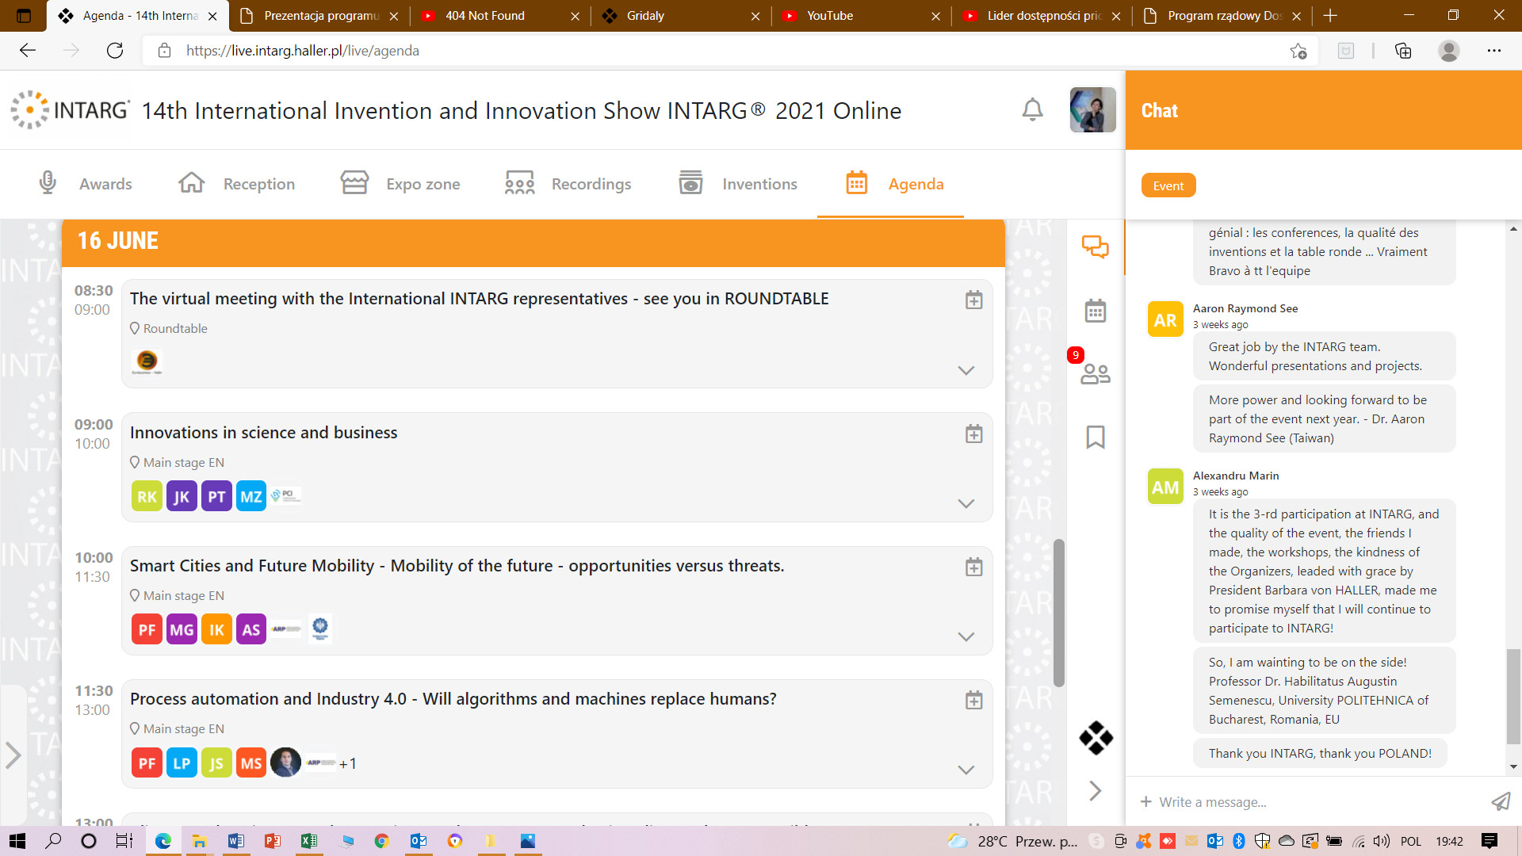Open the Inventions tab
The image size is (1522, 856).
(x=738, y=184)
